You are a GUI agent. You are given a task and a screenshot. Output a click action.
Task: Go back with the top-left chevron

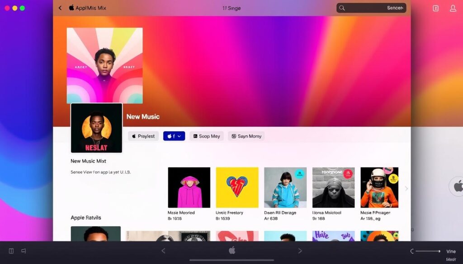click(60, 8)
